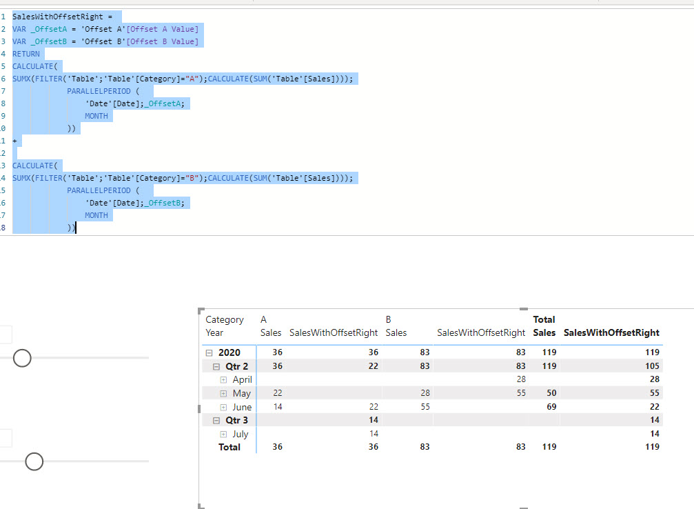Click the matrix top-center resize handle
694x509 pixels.
(x=524, y=309)
